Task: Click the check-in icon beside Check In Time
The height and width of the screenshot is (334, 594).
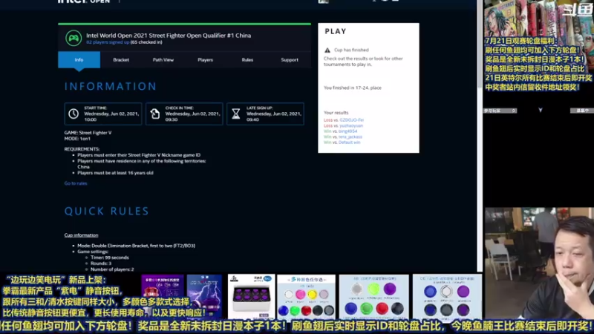Action: click(x=155, y=114)
